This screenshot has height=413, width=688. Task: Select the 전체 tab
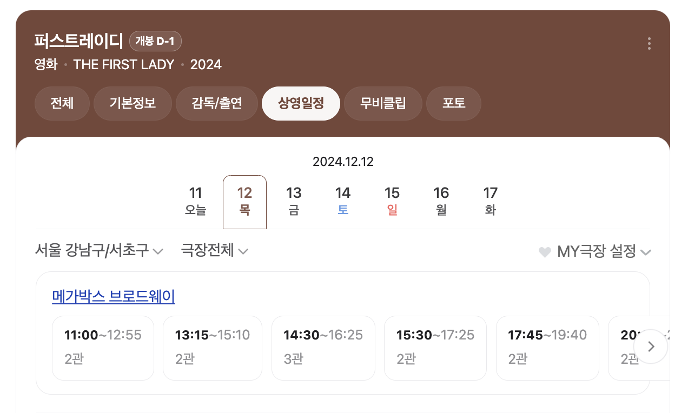pos(62,103)
